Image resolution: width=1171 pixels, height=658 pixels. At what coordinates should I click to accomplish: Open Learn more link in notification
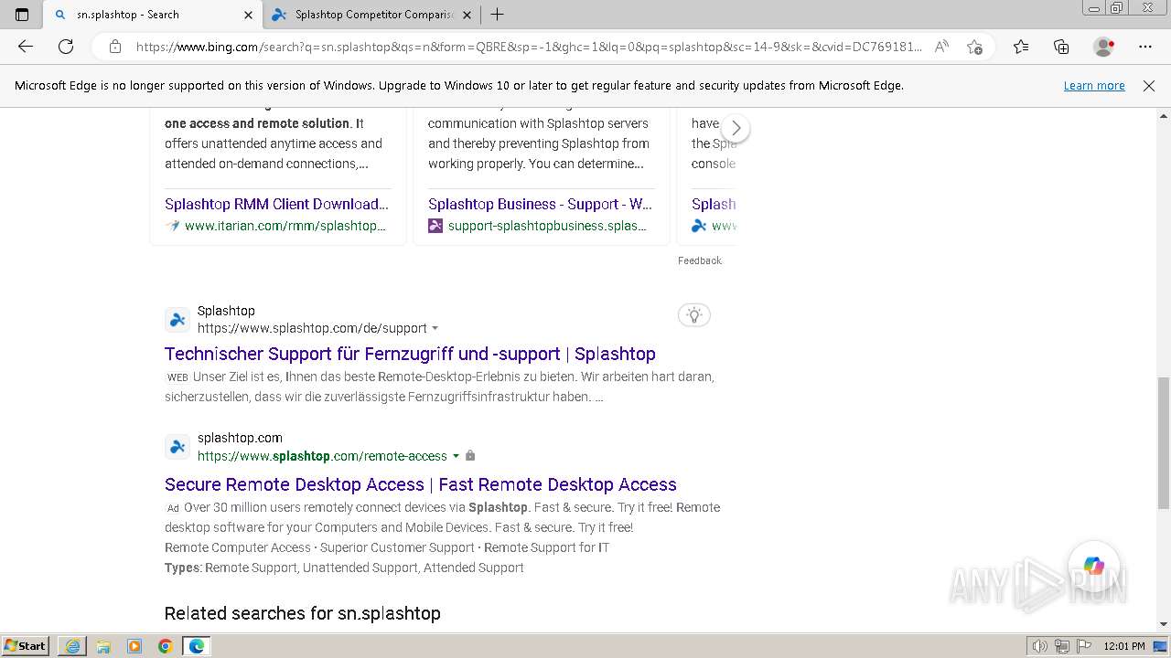(x=1094, y=85)
